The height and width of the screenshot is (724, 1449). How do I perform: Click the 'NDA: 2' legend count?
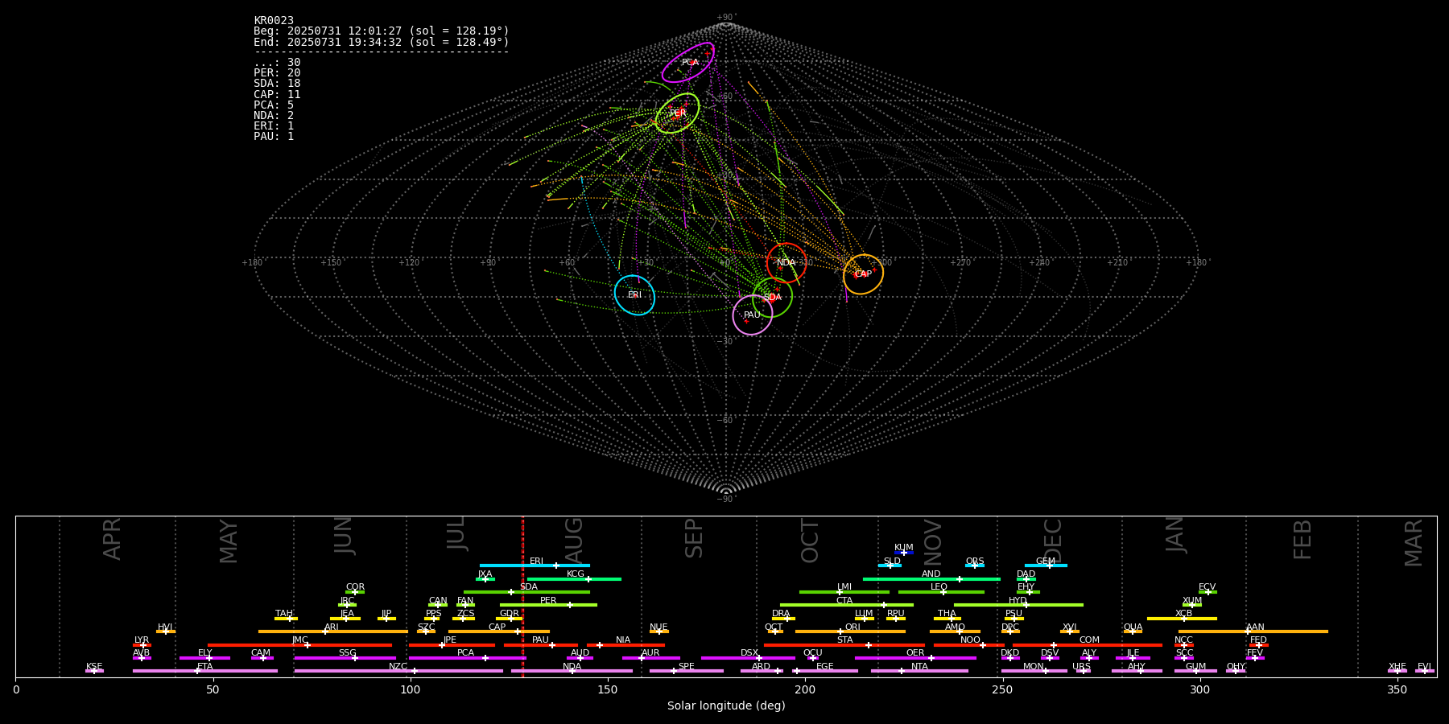coord(274,115)
